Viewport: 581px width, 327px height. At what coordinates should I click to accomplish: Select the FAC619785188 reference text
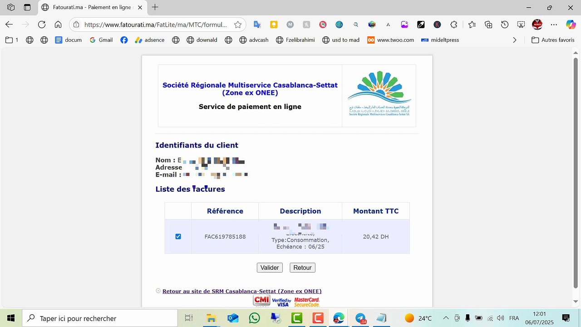pyautogui.click(x=225, y=237)
